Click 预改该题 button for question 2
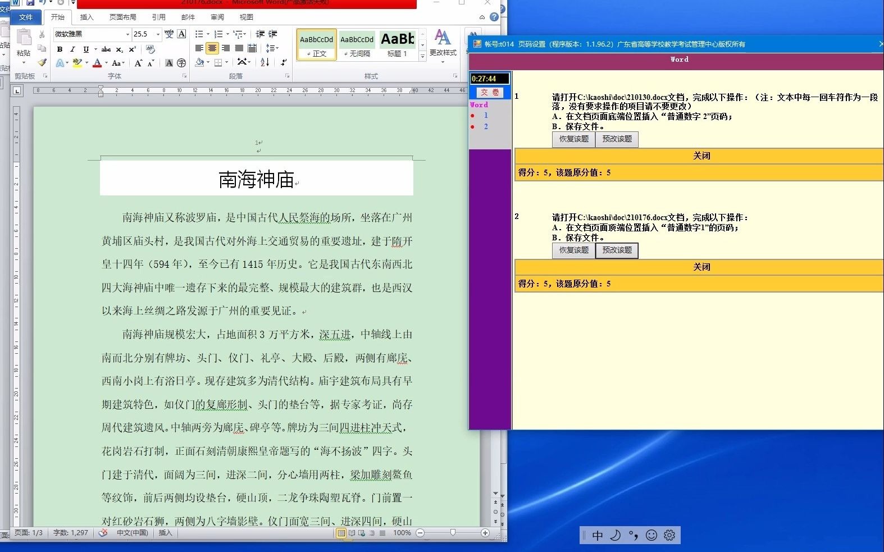884x552 pixels. (x=617, y=250)
